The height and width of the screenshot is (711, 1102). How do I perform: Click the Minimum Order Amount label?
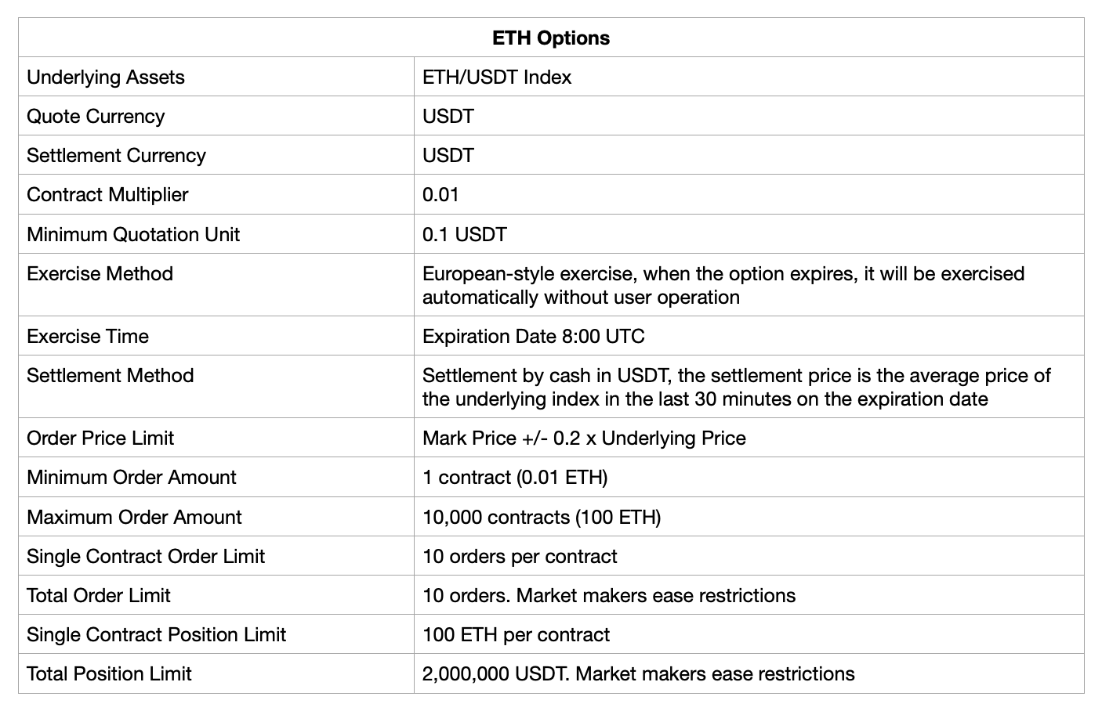(x=131, y=477)
